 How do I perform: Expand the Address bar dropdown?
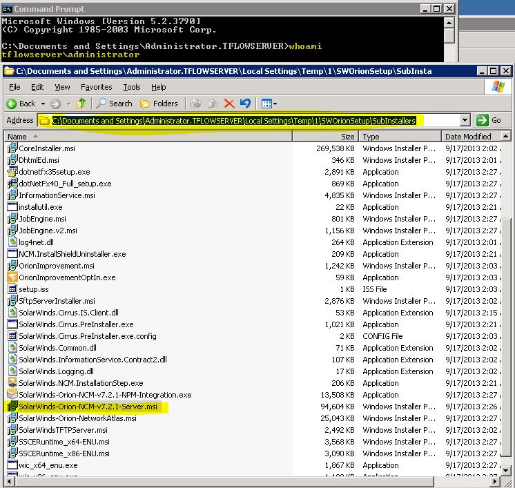pyautogui.click(x=465, y=120)
